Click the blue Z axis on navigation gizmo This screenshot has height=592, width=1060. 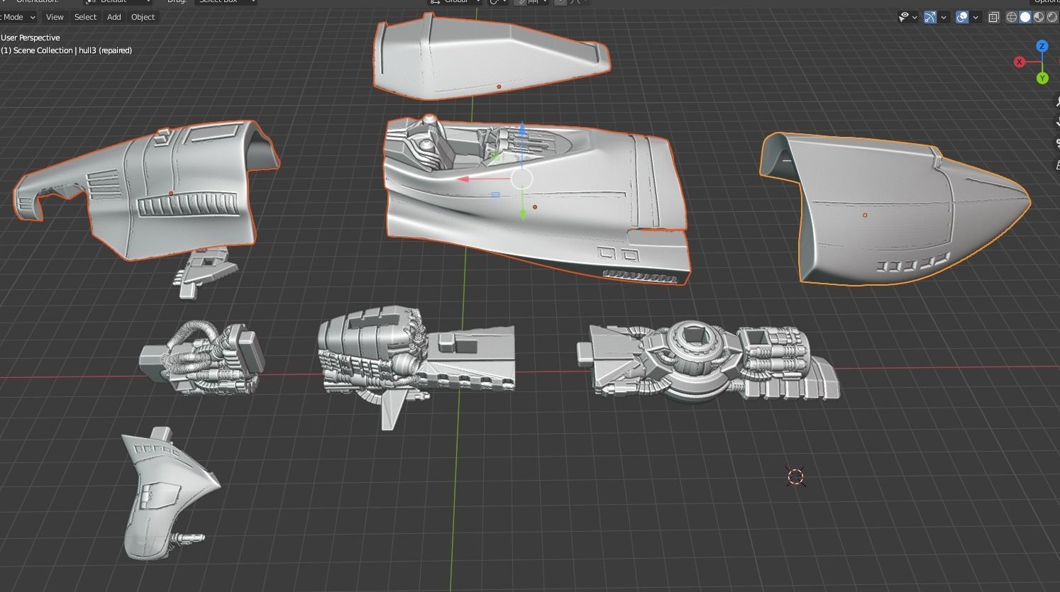[x=1042, y=46]
